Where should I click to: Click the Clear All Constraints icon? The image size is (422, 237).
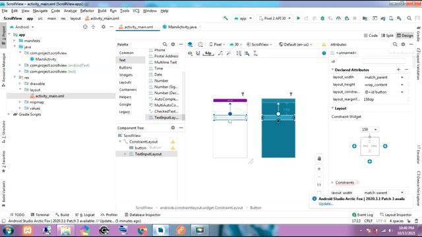[x=220, y=53]
